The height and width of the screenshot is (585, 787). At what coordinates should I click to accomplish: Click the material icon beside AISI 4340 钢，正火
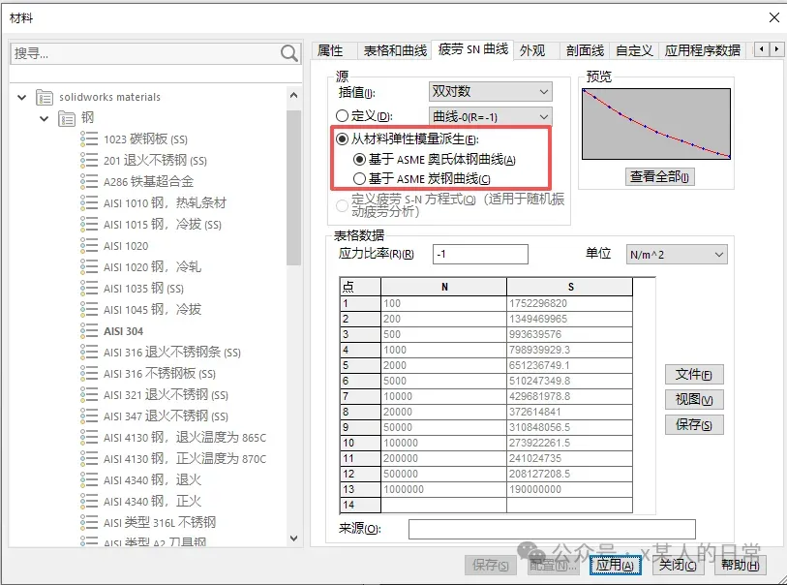click(x=89, y=501)
